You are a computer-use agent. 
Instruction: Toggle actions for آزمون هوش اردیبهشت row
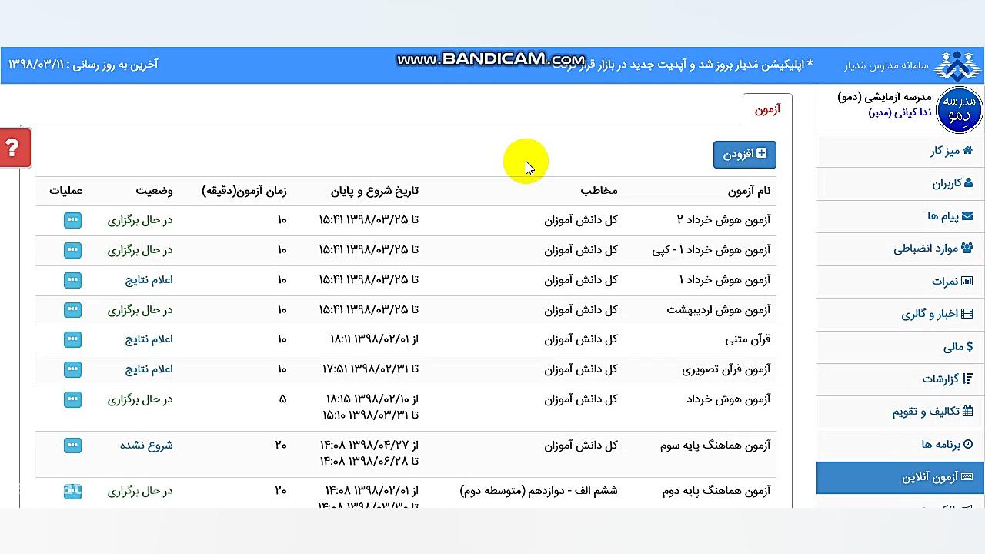click(x=72, y=310)
